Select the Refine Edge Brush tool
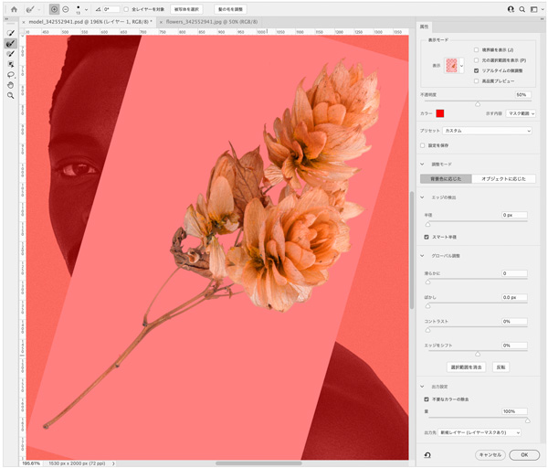548x468 pixels. point(11,44)
